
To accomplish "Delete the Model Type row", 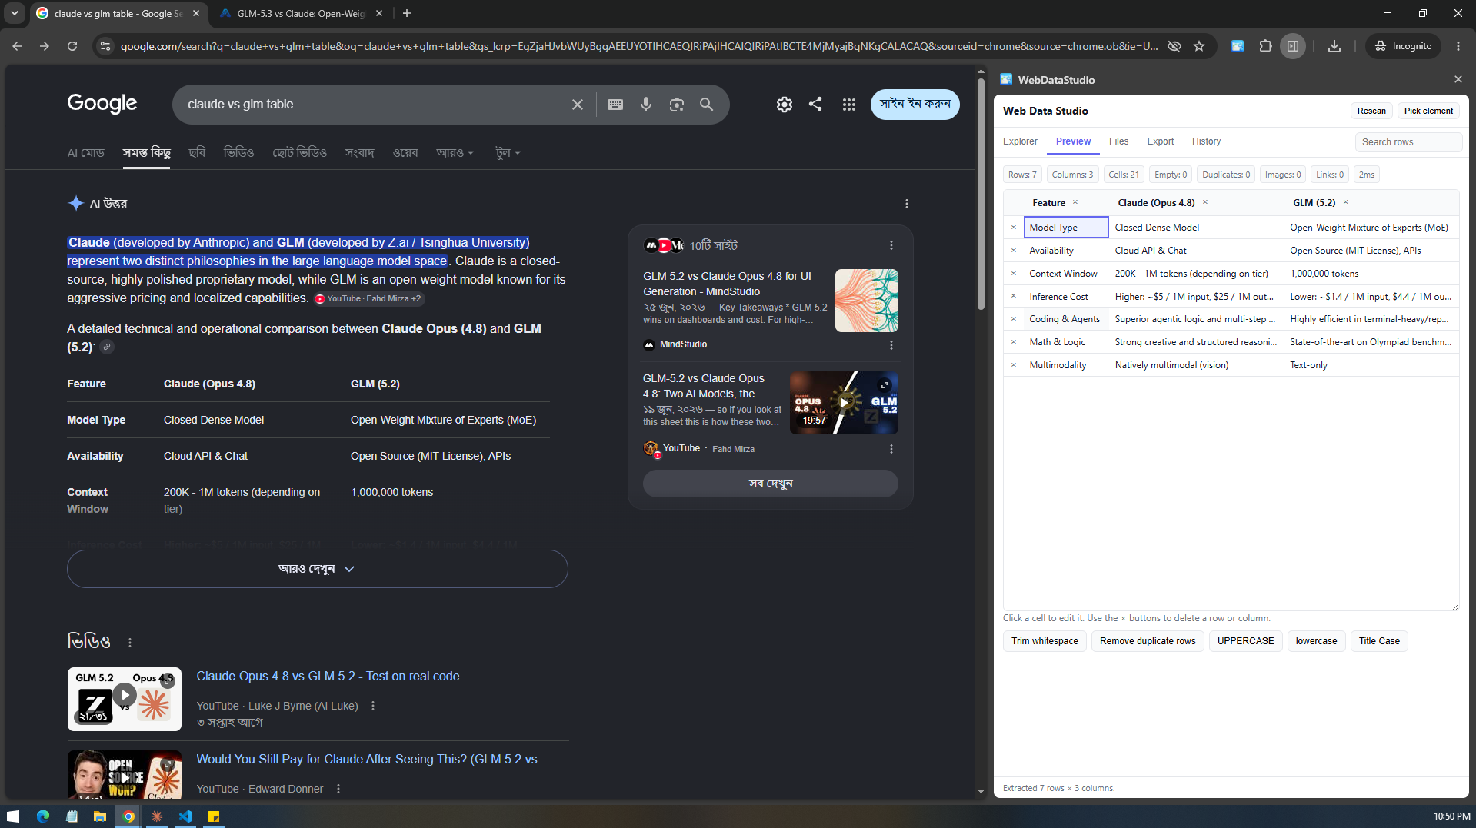I will pos(1014,228).
